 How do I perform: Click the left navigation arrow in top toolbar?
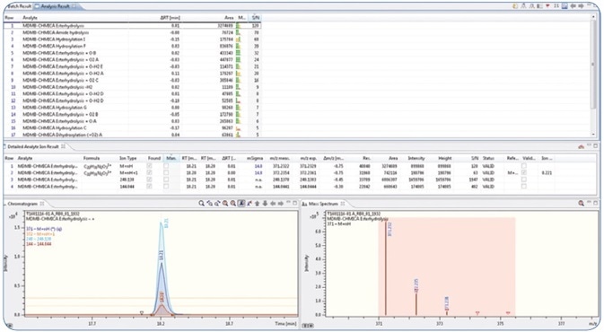pos(573,6)
